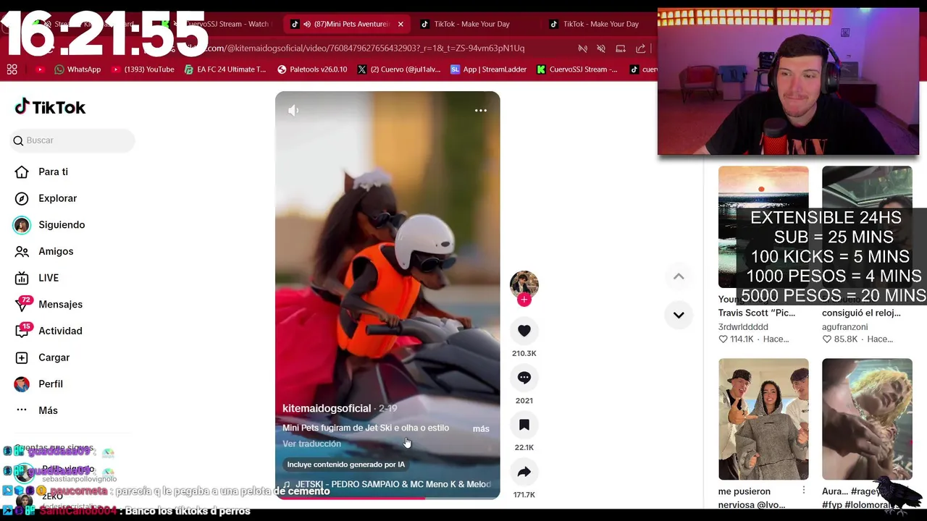
Task: Open 'Aura... #ragey' video thumbnail
Action: click(867, 419)
